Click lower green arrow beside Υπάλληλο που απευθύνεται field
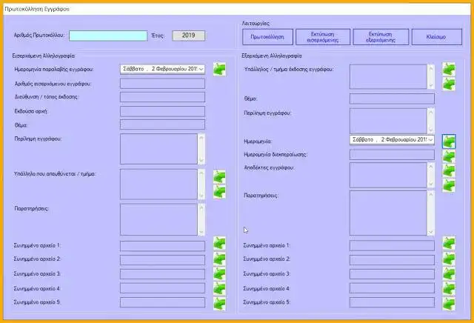This screenshot has height=323, width=474. (219, 191)
